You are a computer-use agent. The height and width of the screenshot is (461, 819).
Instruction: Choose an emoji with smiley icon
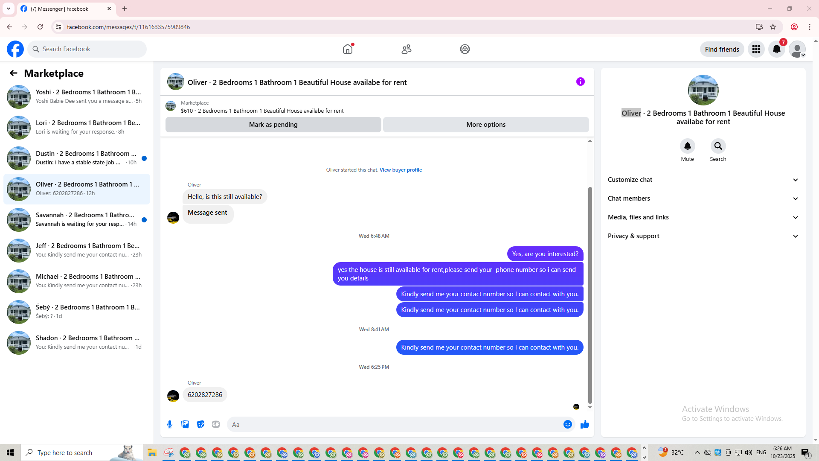pyautogui.click(x=567, y=424)
